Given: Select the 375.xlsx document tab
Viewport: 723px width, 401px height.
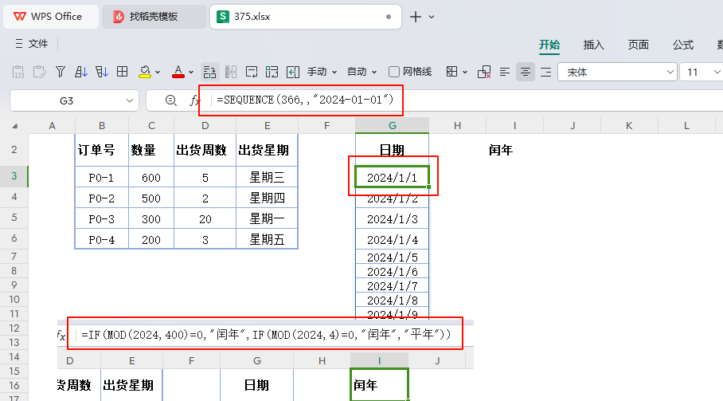Looking at the screenshot, I should coord(305,17).
